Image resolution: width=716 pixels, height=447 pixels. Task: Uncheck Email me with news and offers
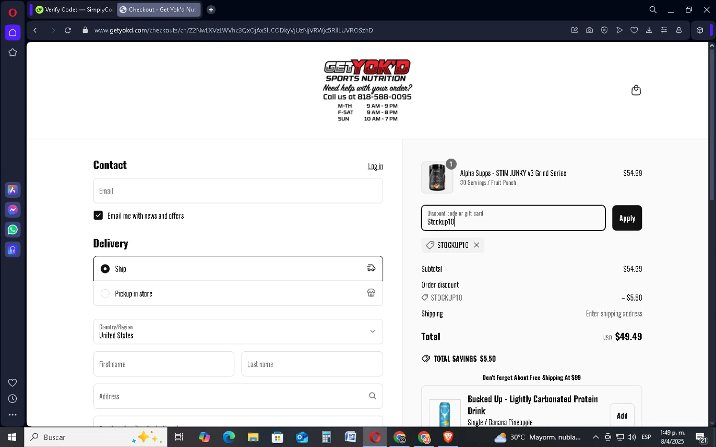(x=98, y=215)
